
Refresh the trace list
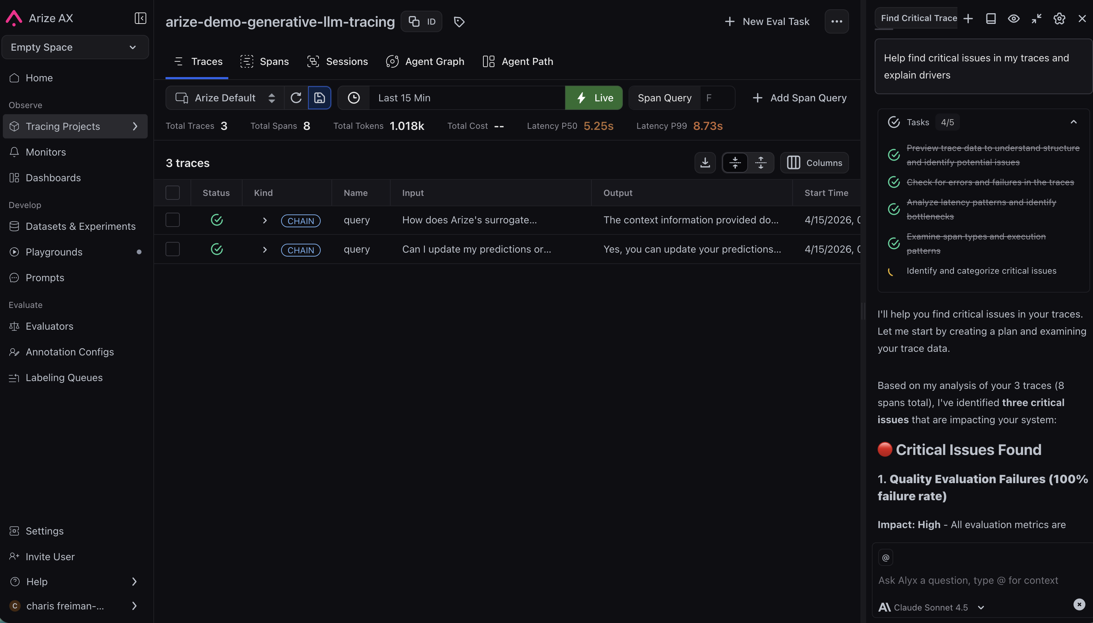pyautogui.click(x=296, y=98)
